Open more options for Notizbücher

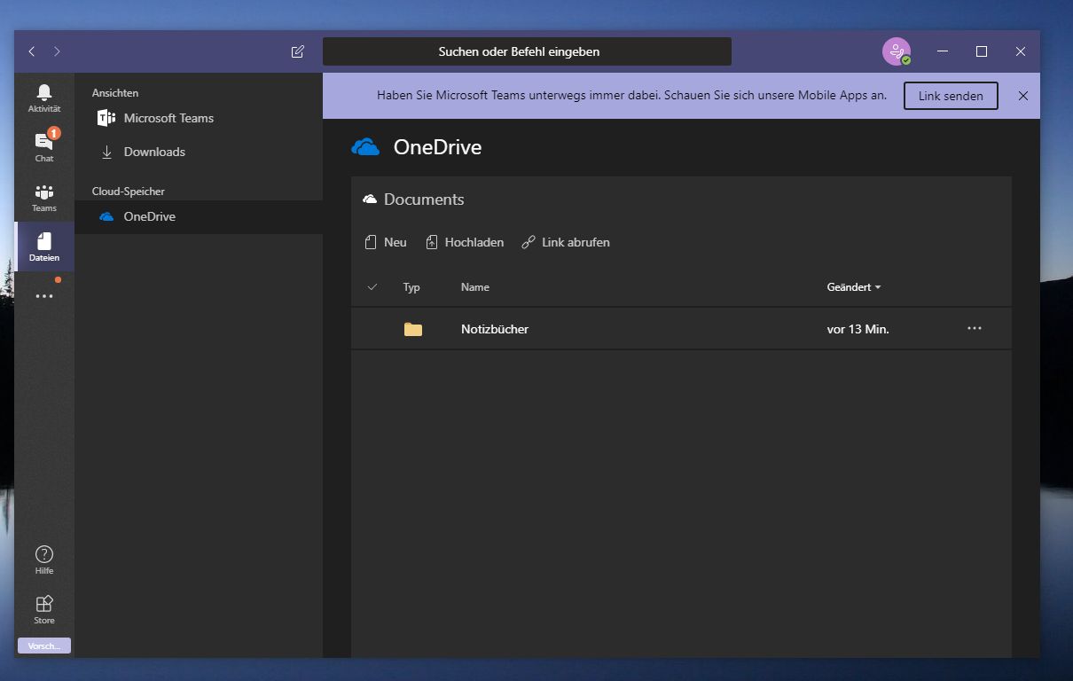coord(975,329)
